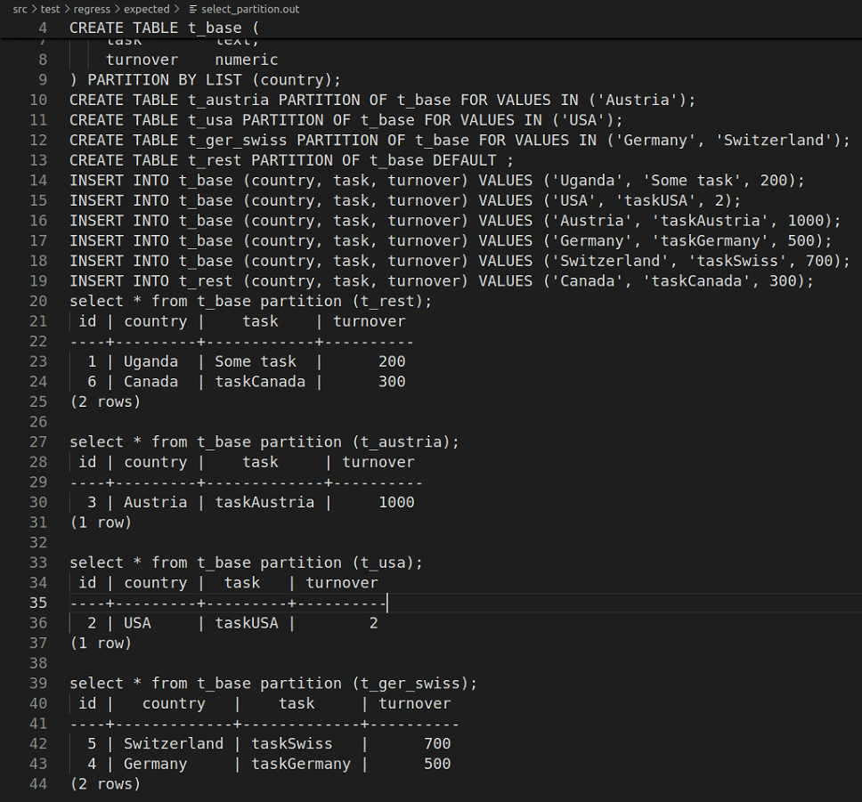The height and width of the screenshot is (802, 862).
Task: Click the chevron after the src breadcrumb
Action: [x=34, y=9]
